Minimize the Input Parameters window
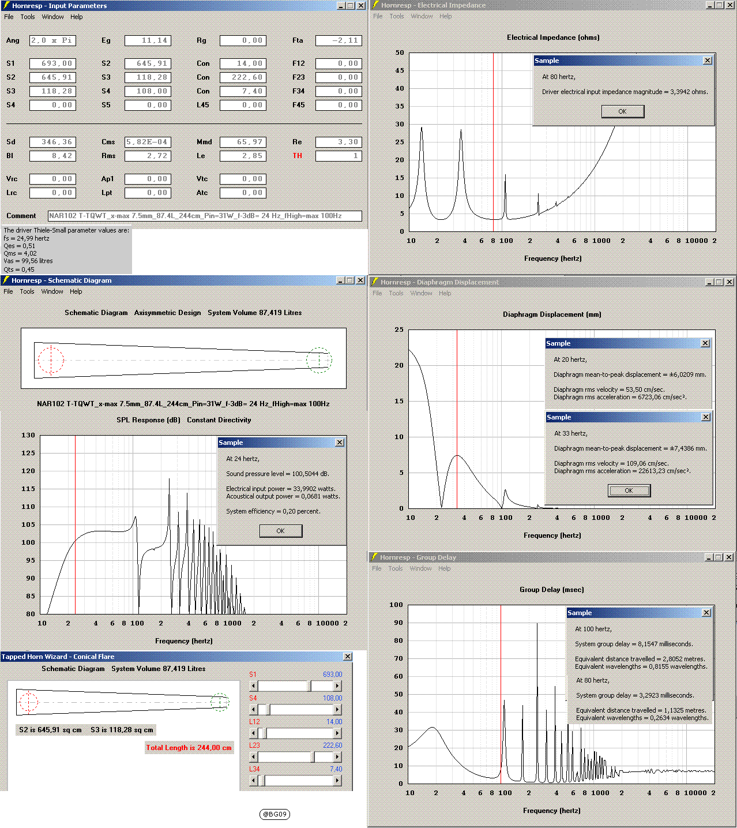The width and height of the screenshot is (737, 828). point(341,6)
